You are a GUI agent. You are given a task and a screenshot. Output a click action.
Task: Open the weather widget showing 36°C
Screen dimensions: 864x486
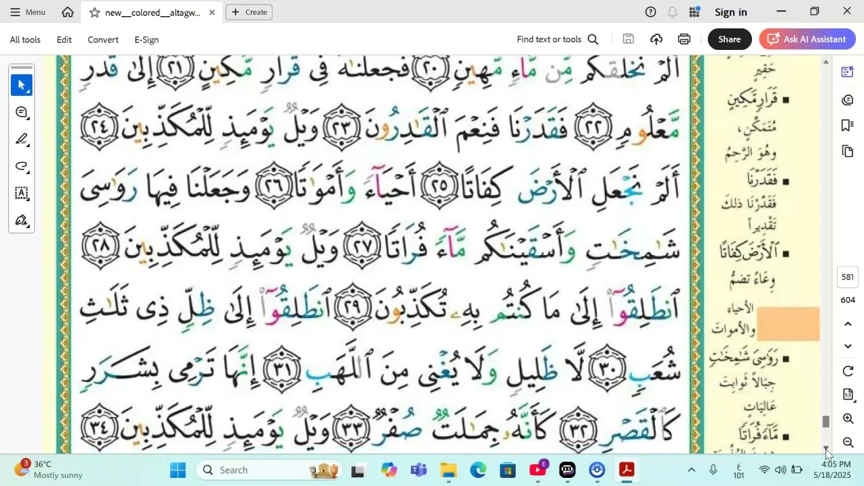[49, 470]
